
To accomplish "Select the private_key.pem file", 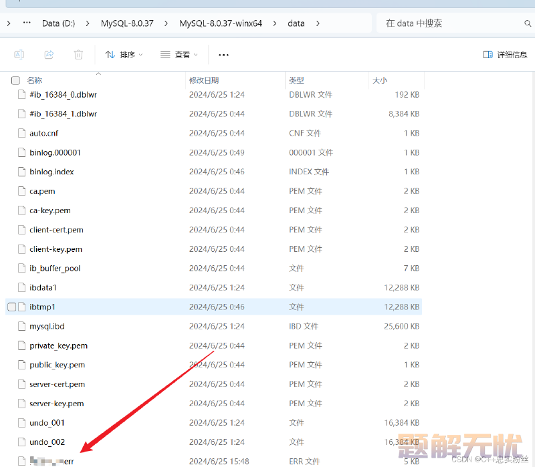I will click(x=58, y=345).
